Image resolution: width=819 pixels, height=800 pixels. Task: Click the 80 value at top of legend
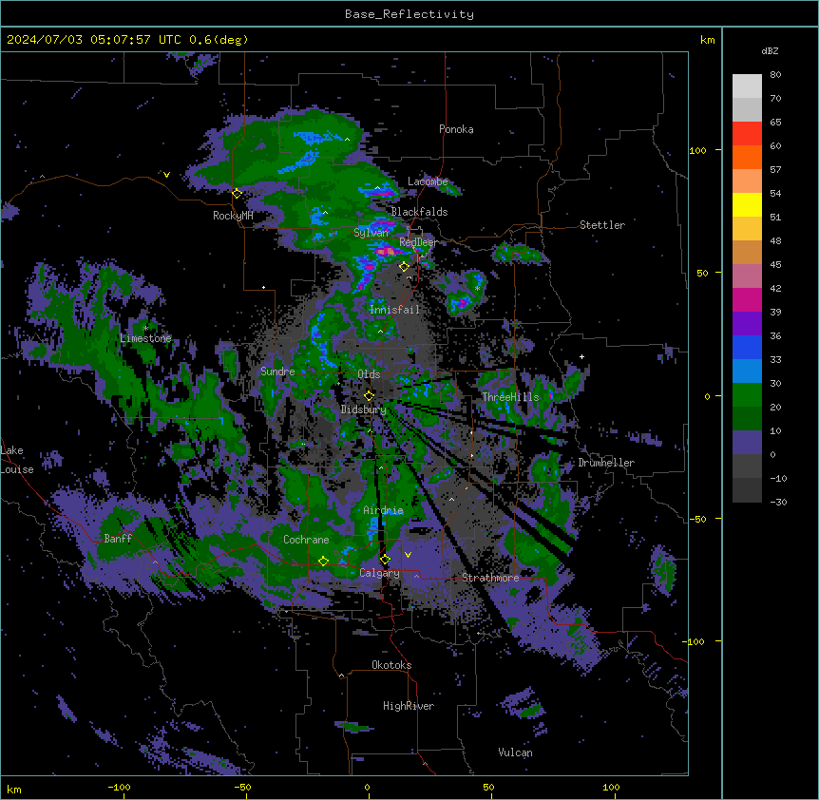coord(775,75)
